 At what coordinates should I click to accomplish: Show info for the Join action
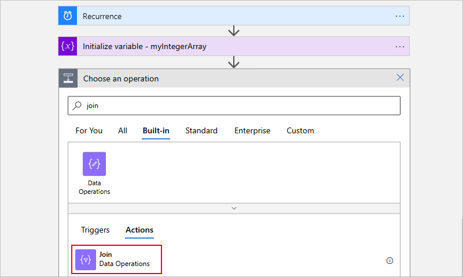click(389, 260)
